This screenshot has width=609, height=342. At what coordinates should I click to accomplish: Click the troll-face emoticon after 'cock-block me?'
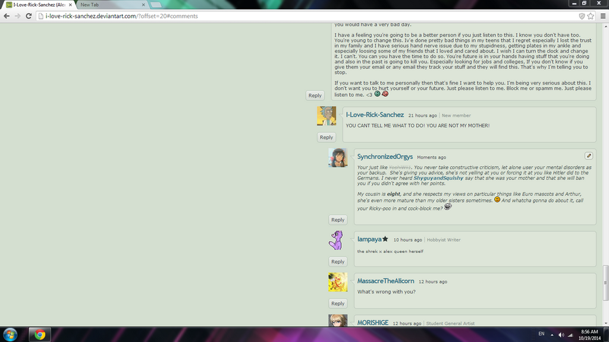(x=448, y=207)
